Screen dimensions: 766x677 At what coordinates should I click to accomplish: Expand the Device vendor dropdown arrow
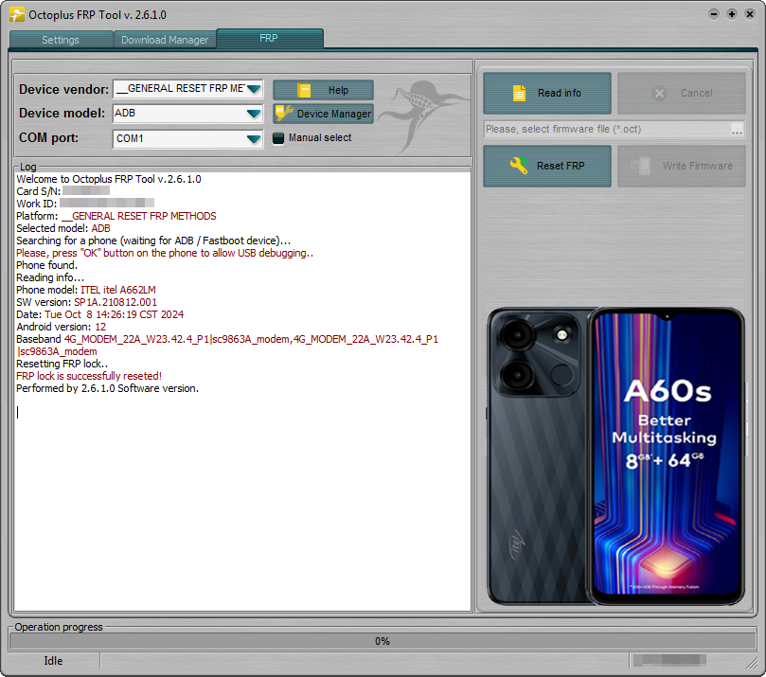254,89
